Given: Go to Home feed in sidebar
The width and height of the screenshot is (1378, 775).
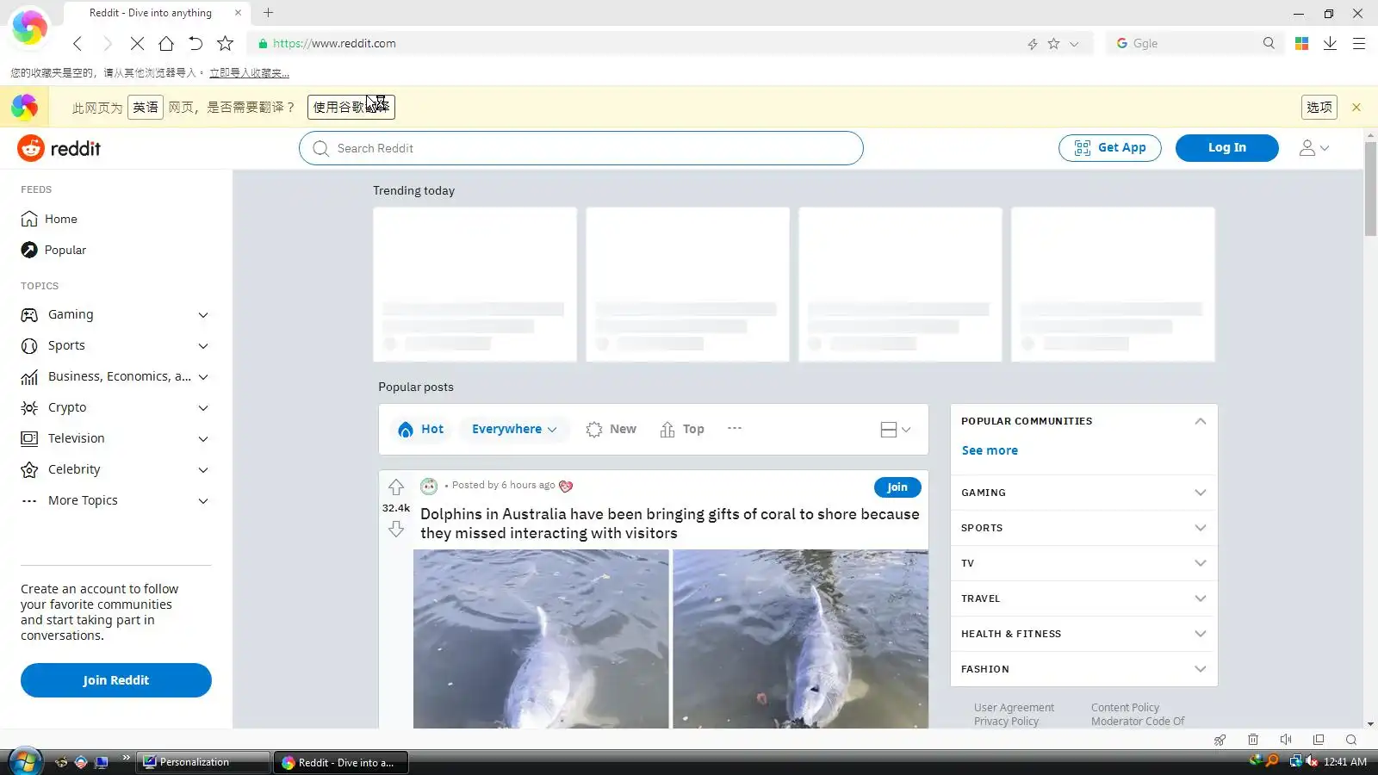Looking at the screenshot, I should point(49,220).
